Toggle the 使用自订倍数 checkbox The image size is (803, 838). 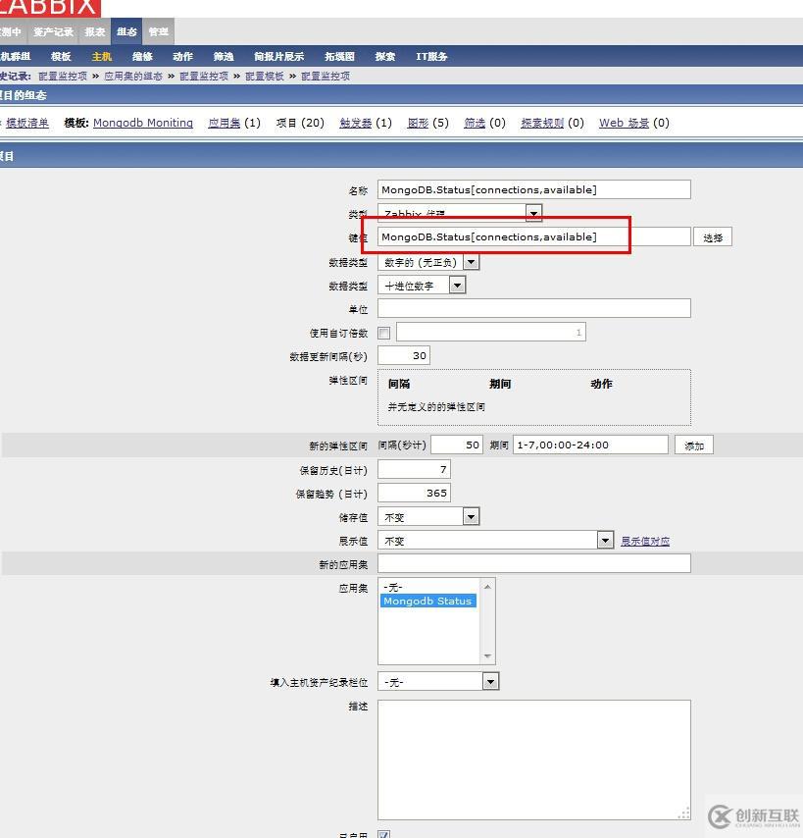pyautogui.click(x=384, y=333)
